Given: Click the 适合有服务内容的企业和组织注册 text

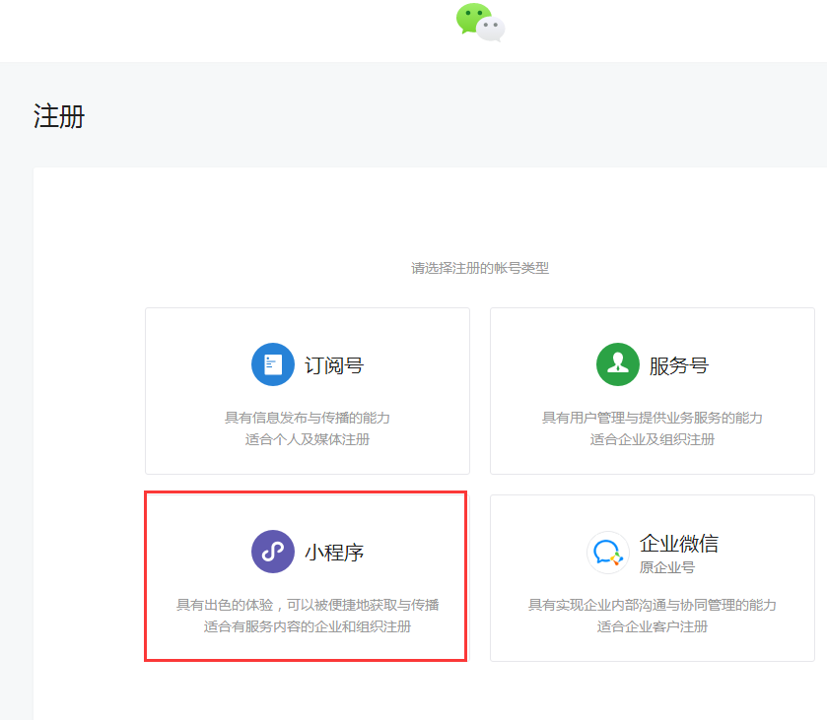Looking at the screenshot, I should point(308,626).
